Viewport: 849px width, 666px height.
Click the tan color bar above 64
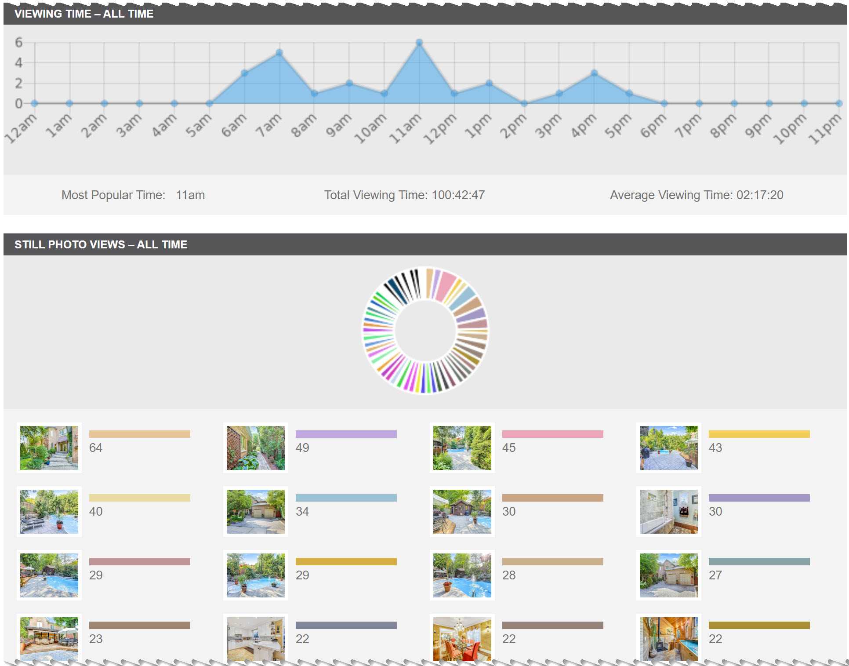(x=140, y=434)
